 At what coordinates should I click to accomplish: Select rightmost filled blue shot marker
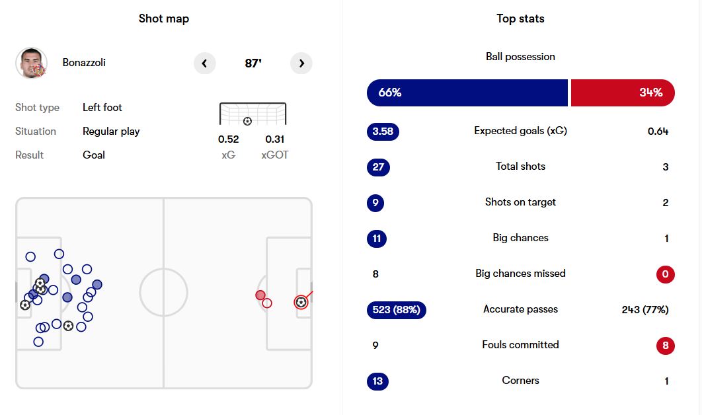(x=97, y=285)
